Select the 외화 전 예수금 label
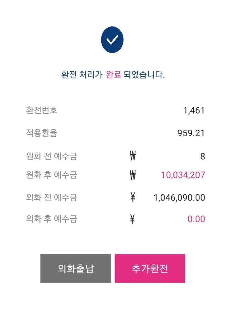 [52, 198]
